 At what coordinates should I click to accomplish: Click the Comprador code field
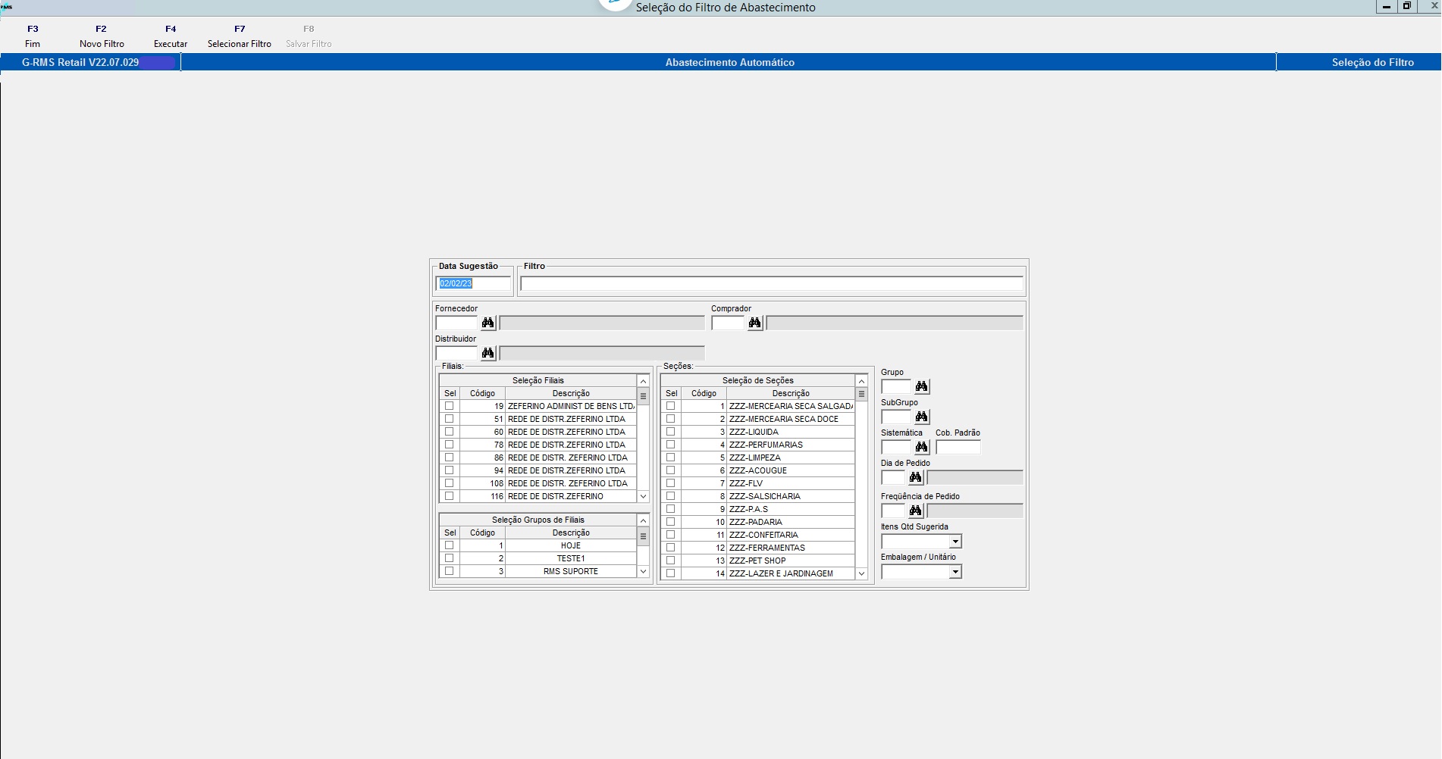tap(728, 323)
